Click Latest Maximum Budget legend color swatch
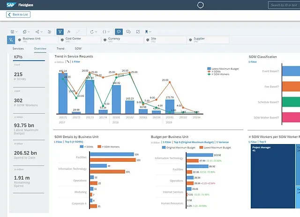300x217 pixels. click(x=209, y=69)
